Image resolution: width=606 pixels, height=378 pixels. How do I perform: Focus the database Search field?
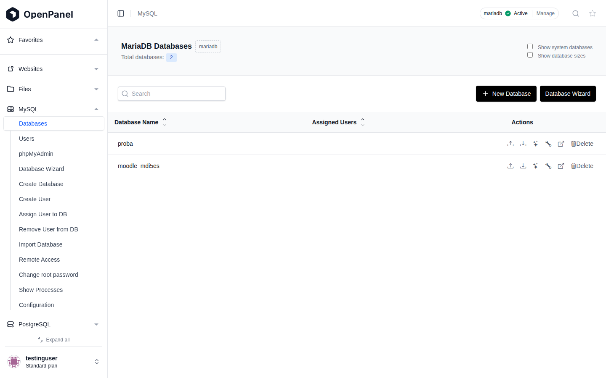[172, 94]
